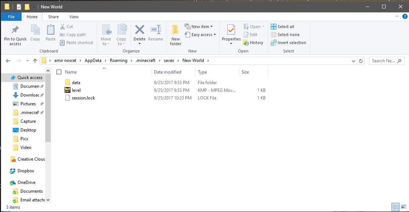Image resolution: width=409 pixels, height=212 pixels.
Task: Click the Delete icon in ribbon
Action: point(139,31)
